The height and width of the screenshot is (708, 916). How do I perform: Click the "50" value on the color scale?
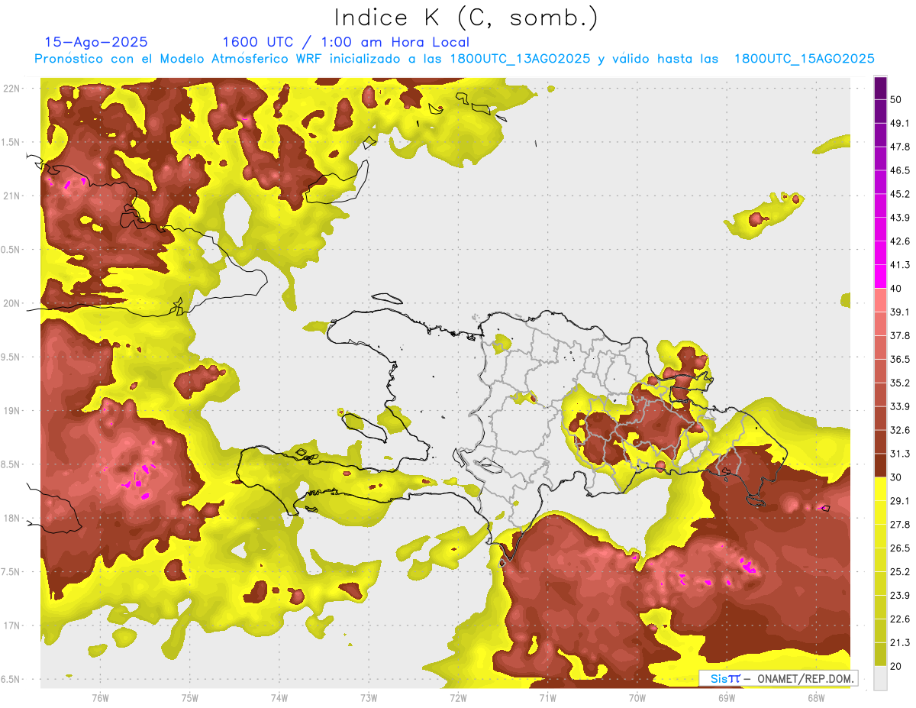point(896,99)
